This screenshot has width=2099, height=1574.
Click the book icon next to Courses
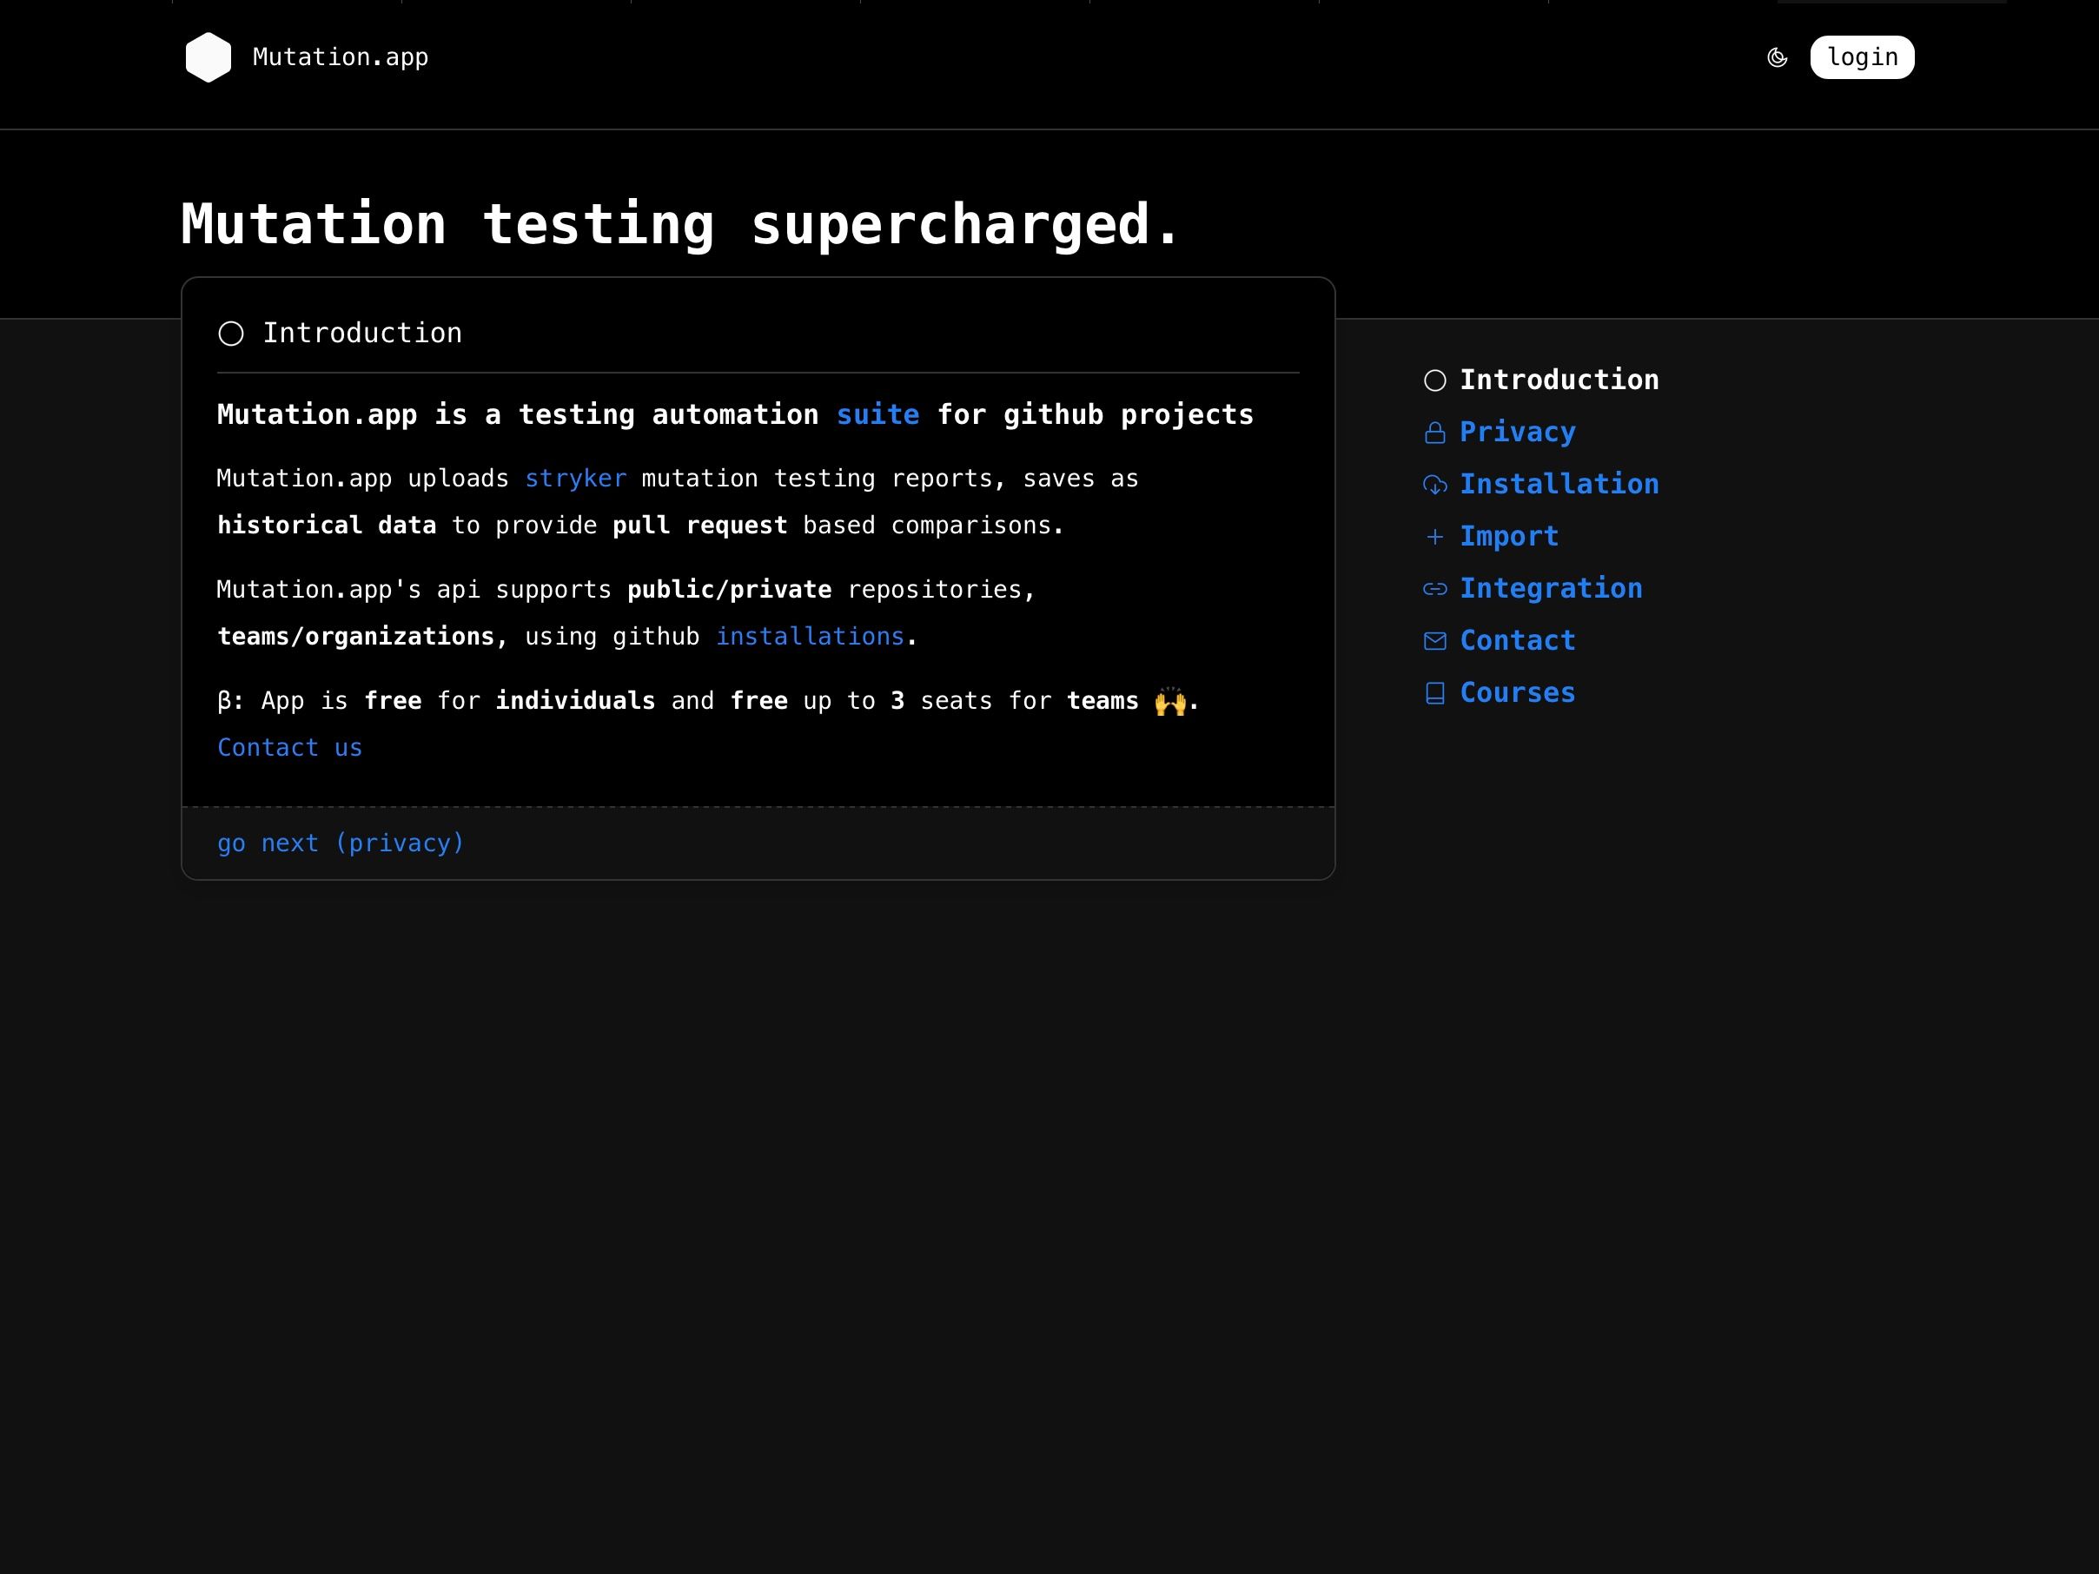point(1434,692)
